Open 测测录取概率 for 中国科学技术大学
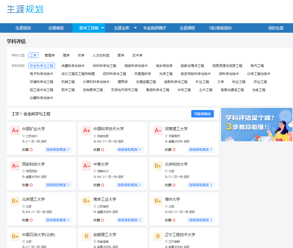Image resolution: width=293 pixels, height=248 pixels. (x=129, y=150)
